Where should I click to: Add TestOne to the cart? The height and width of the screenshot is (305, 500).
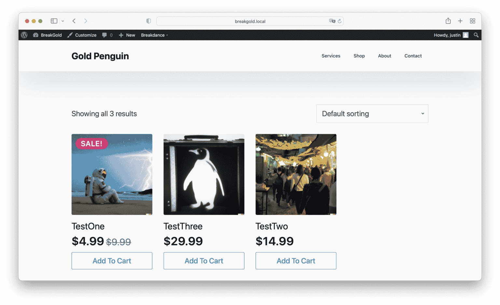tap(112, 261)
